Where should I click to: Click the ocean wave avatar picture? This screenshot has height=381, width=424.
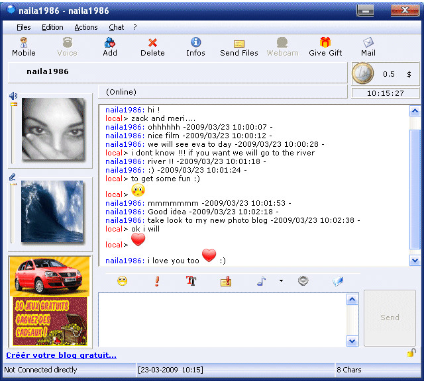point(52,212)
